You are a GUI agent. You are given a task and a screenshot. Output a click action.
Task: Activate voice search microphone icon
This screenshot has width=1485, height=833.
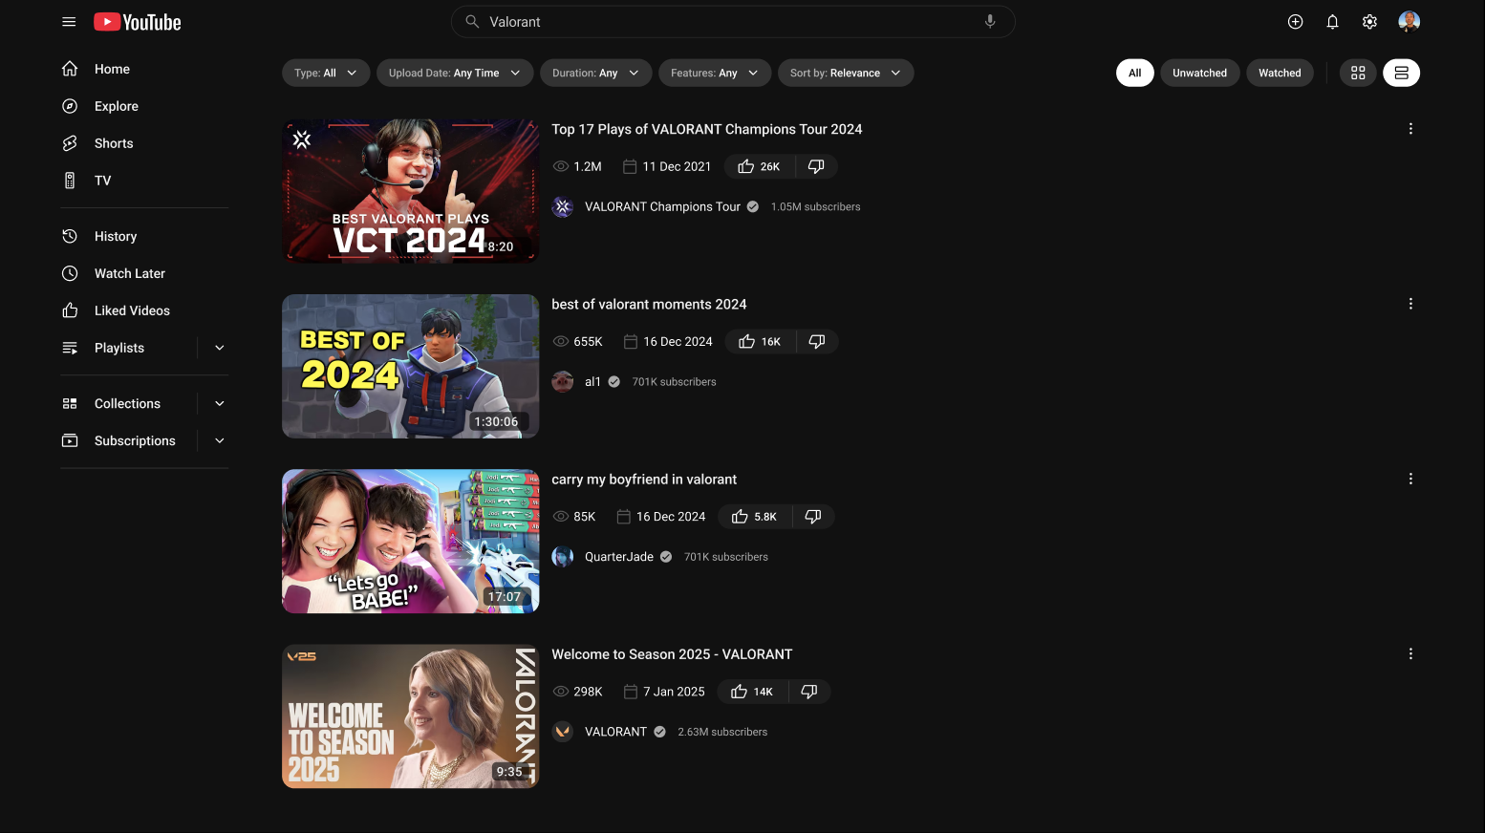(990, 21)
